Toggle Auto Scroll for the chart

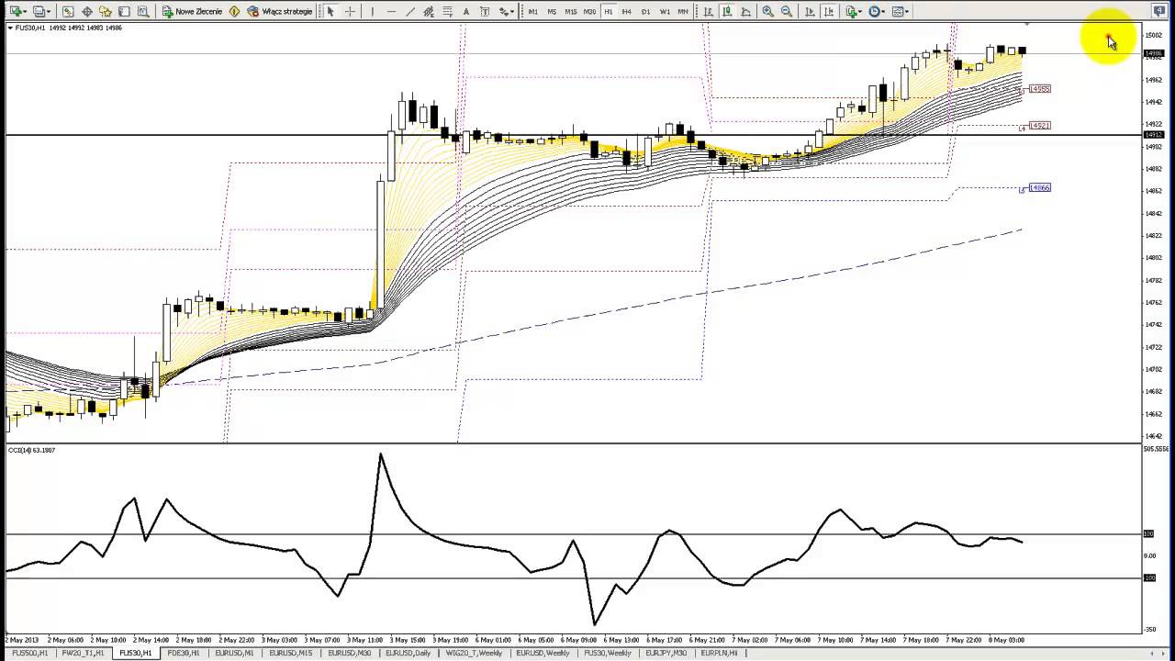point(810,11)
